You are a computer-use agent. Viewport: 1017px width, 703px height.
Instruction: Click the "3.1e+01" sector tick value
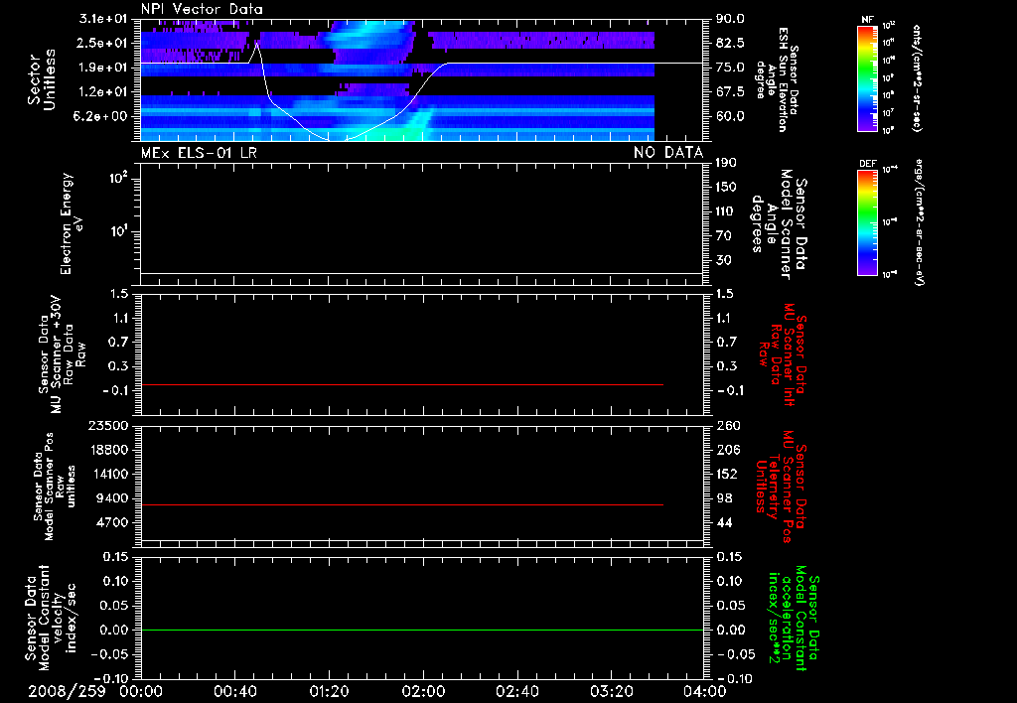[x=103, y=19]
